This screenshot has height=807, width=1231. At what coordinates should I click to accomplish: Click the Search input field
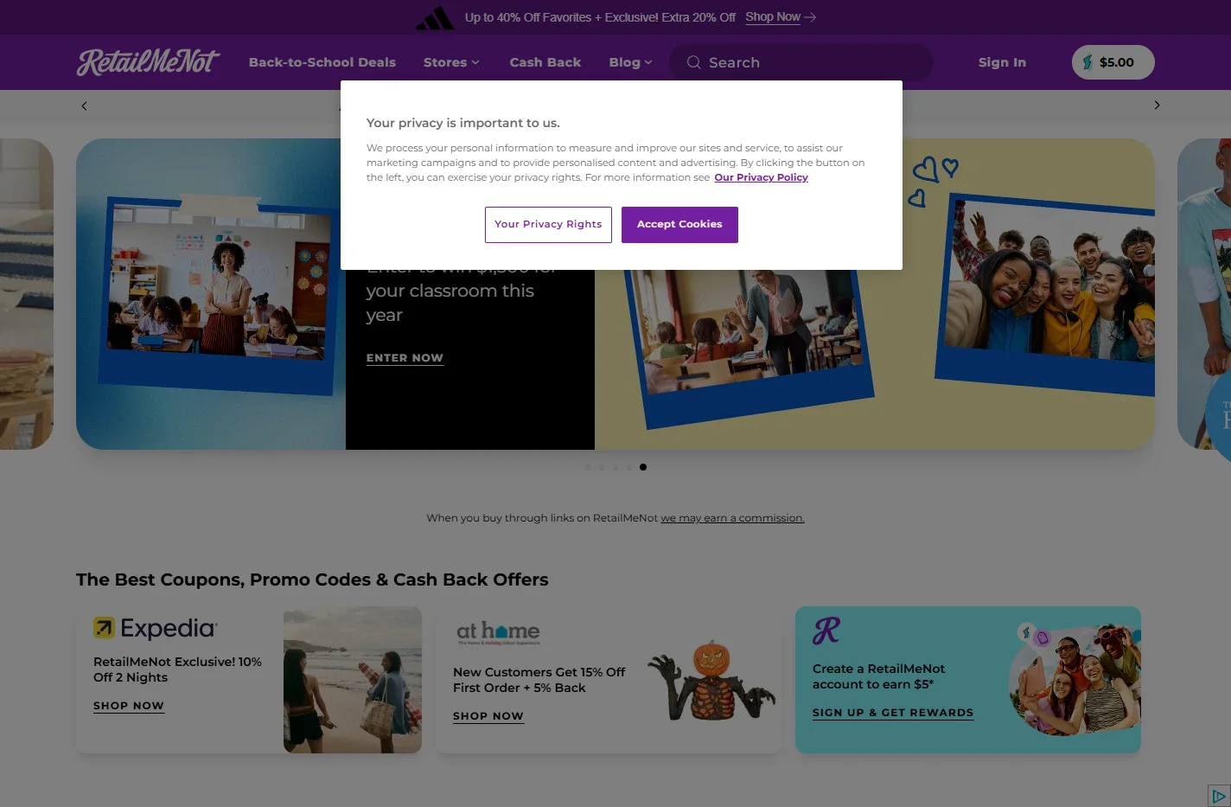point(801,62)
